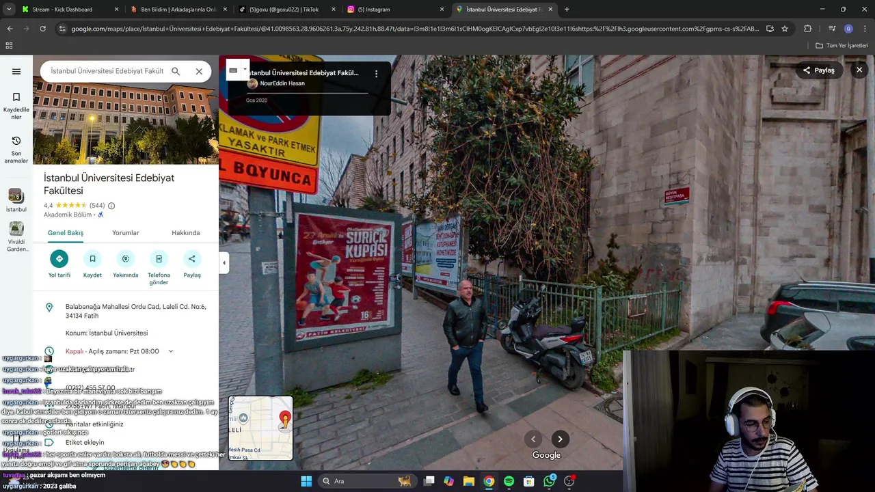Click the minimap thumbnail with red pin
Image resolution: width=875 pixels, height=492 pixels.
point(260,428)
